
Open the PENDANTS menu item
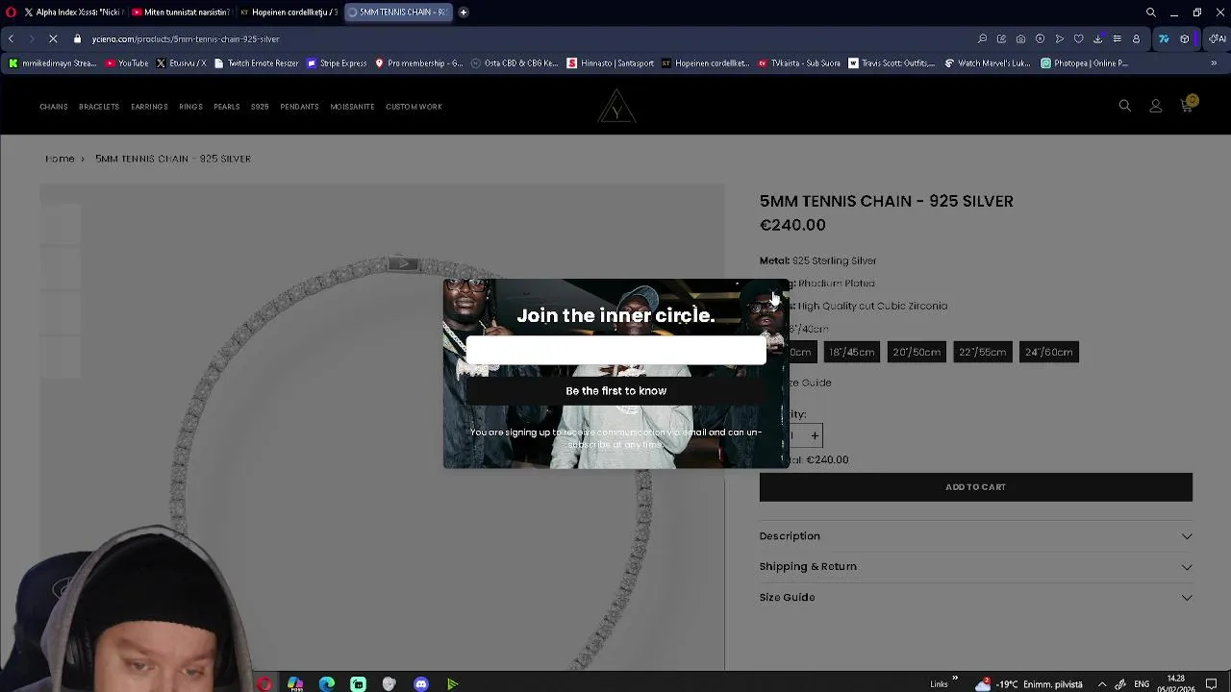click(299, 107)
